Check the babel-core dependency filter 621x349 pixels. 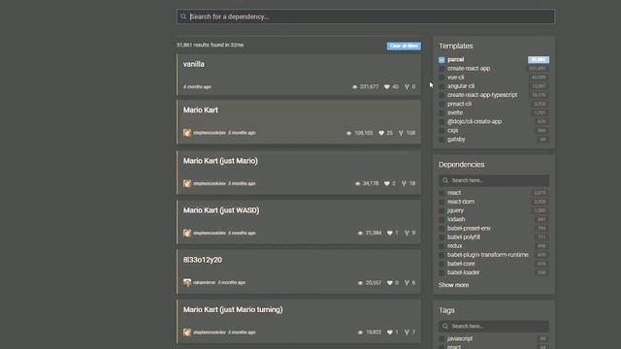click(x=441, y=264)
